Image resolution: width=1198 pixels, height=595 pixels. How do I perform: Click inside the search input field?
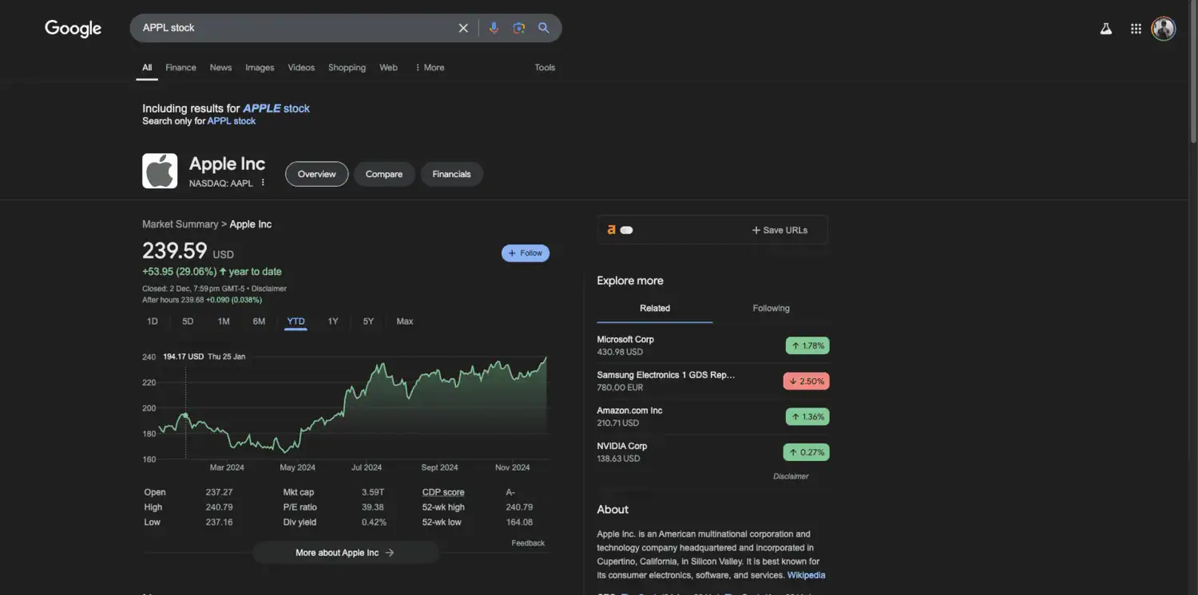(x=296, y=28)
